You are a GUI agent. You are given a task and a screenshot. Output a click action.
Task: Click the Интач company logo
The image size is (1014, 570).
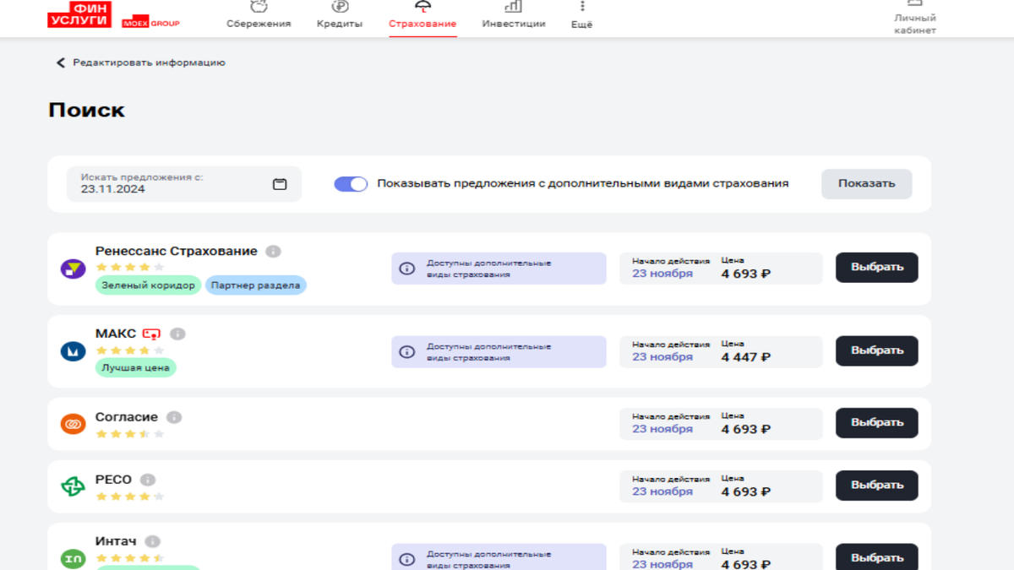pos(74,558)
